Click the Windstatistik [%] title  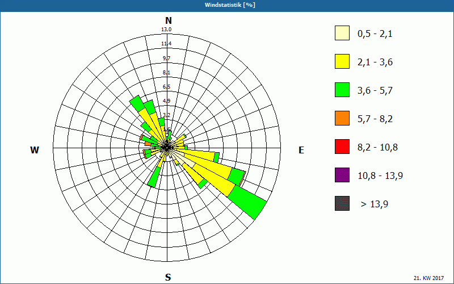coord(230,5)
